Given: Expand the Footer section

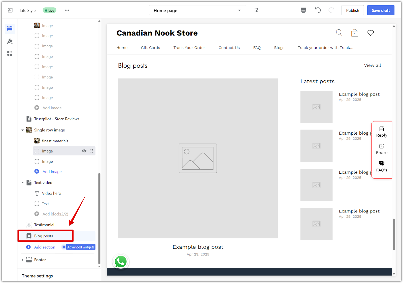Looking at the screenshot, I should click(23, 260).
